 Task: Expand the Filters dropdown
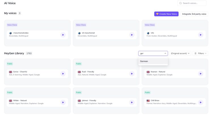coord(200,53)
